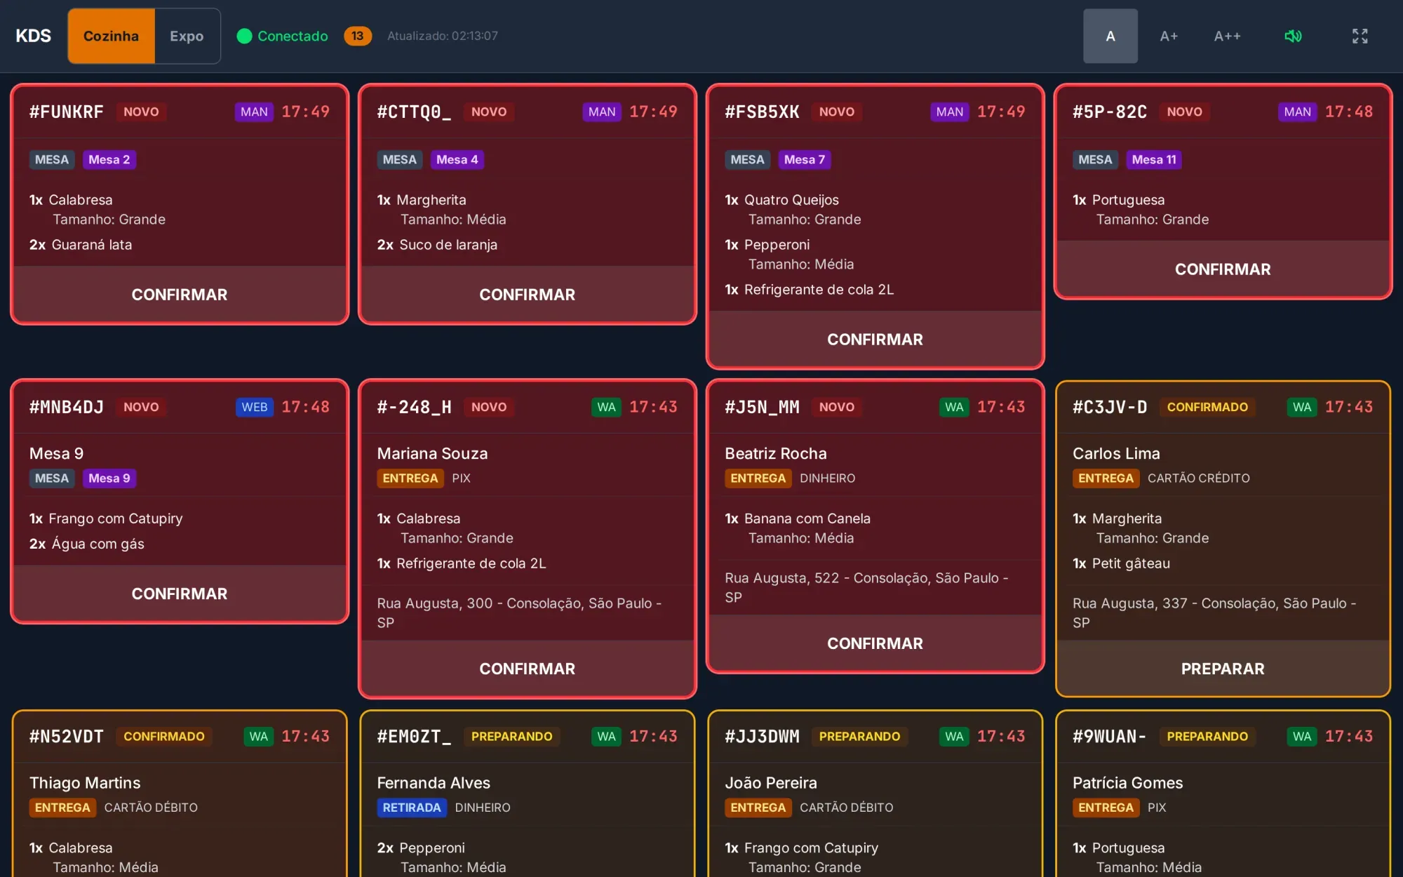
Task: Confirm order #MNB4DJ
Action: (180, 594)
